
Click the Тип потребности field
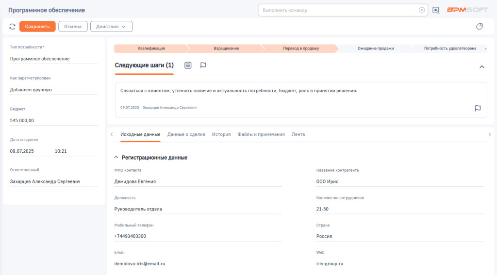click(x=53, y=59)
